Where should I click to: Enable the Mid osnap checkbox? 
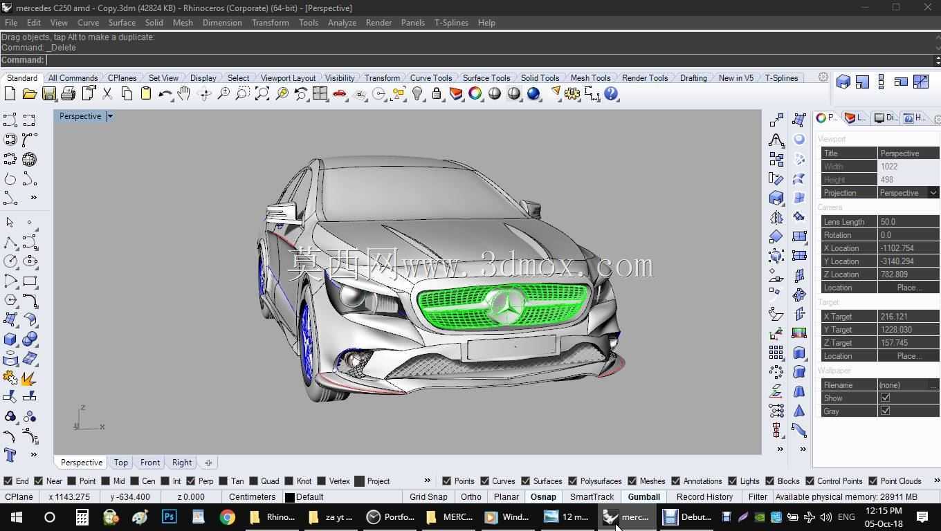click(x=105, y=481)
